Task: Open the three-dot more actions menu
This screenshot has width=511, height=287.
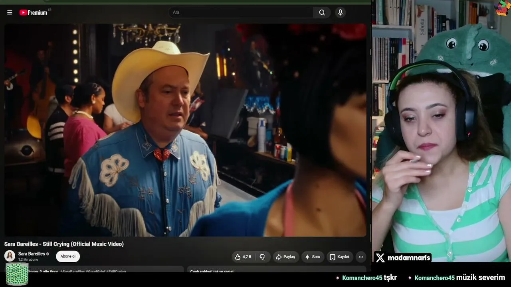Action: click(x=361, y=257)
